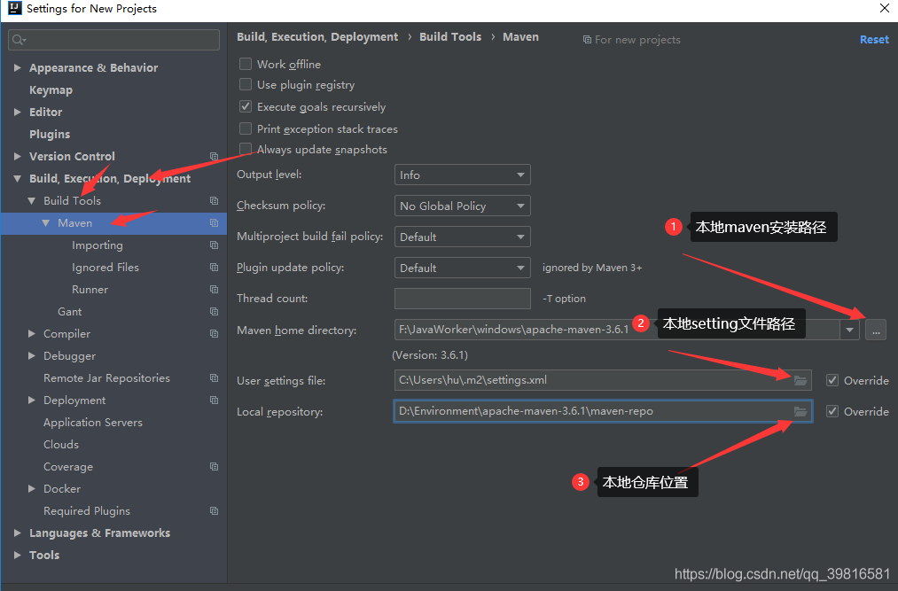
Task: Expand the Appearance & Behavior node
Action: (x=17, y=67)
